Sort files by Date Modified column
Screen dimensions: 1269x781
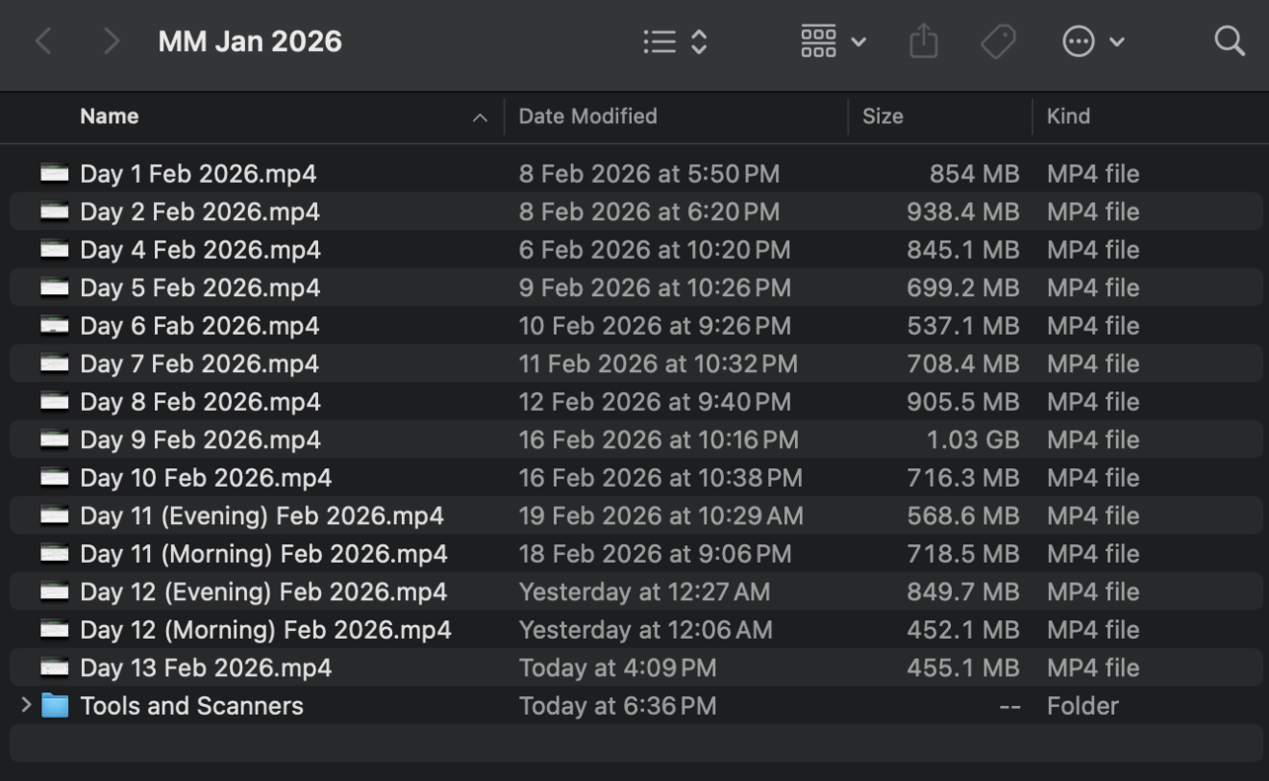[x=587, y=116]
